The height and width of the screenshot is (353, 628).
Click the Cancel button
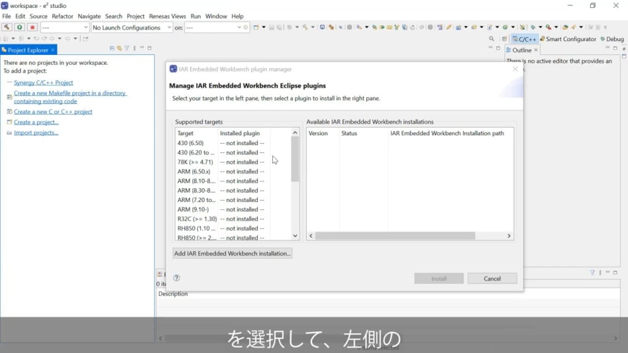pyautogui.click(x=492, y=278)
